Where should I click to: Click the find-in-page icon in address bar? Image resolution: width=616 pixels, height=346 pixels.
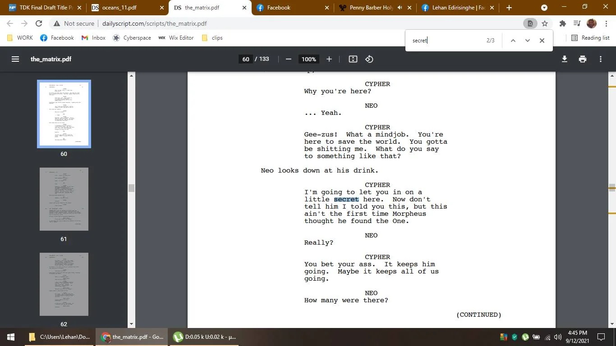(x=530, y=23)
